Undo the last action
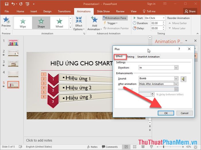Image resolution: width=201 pixels, height=150 pixels. pyautogui.click(x=13, y=4)
